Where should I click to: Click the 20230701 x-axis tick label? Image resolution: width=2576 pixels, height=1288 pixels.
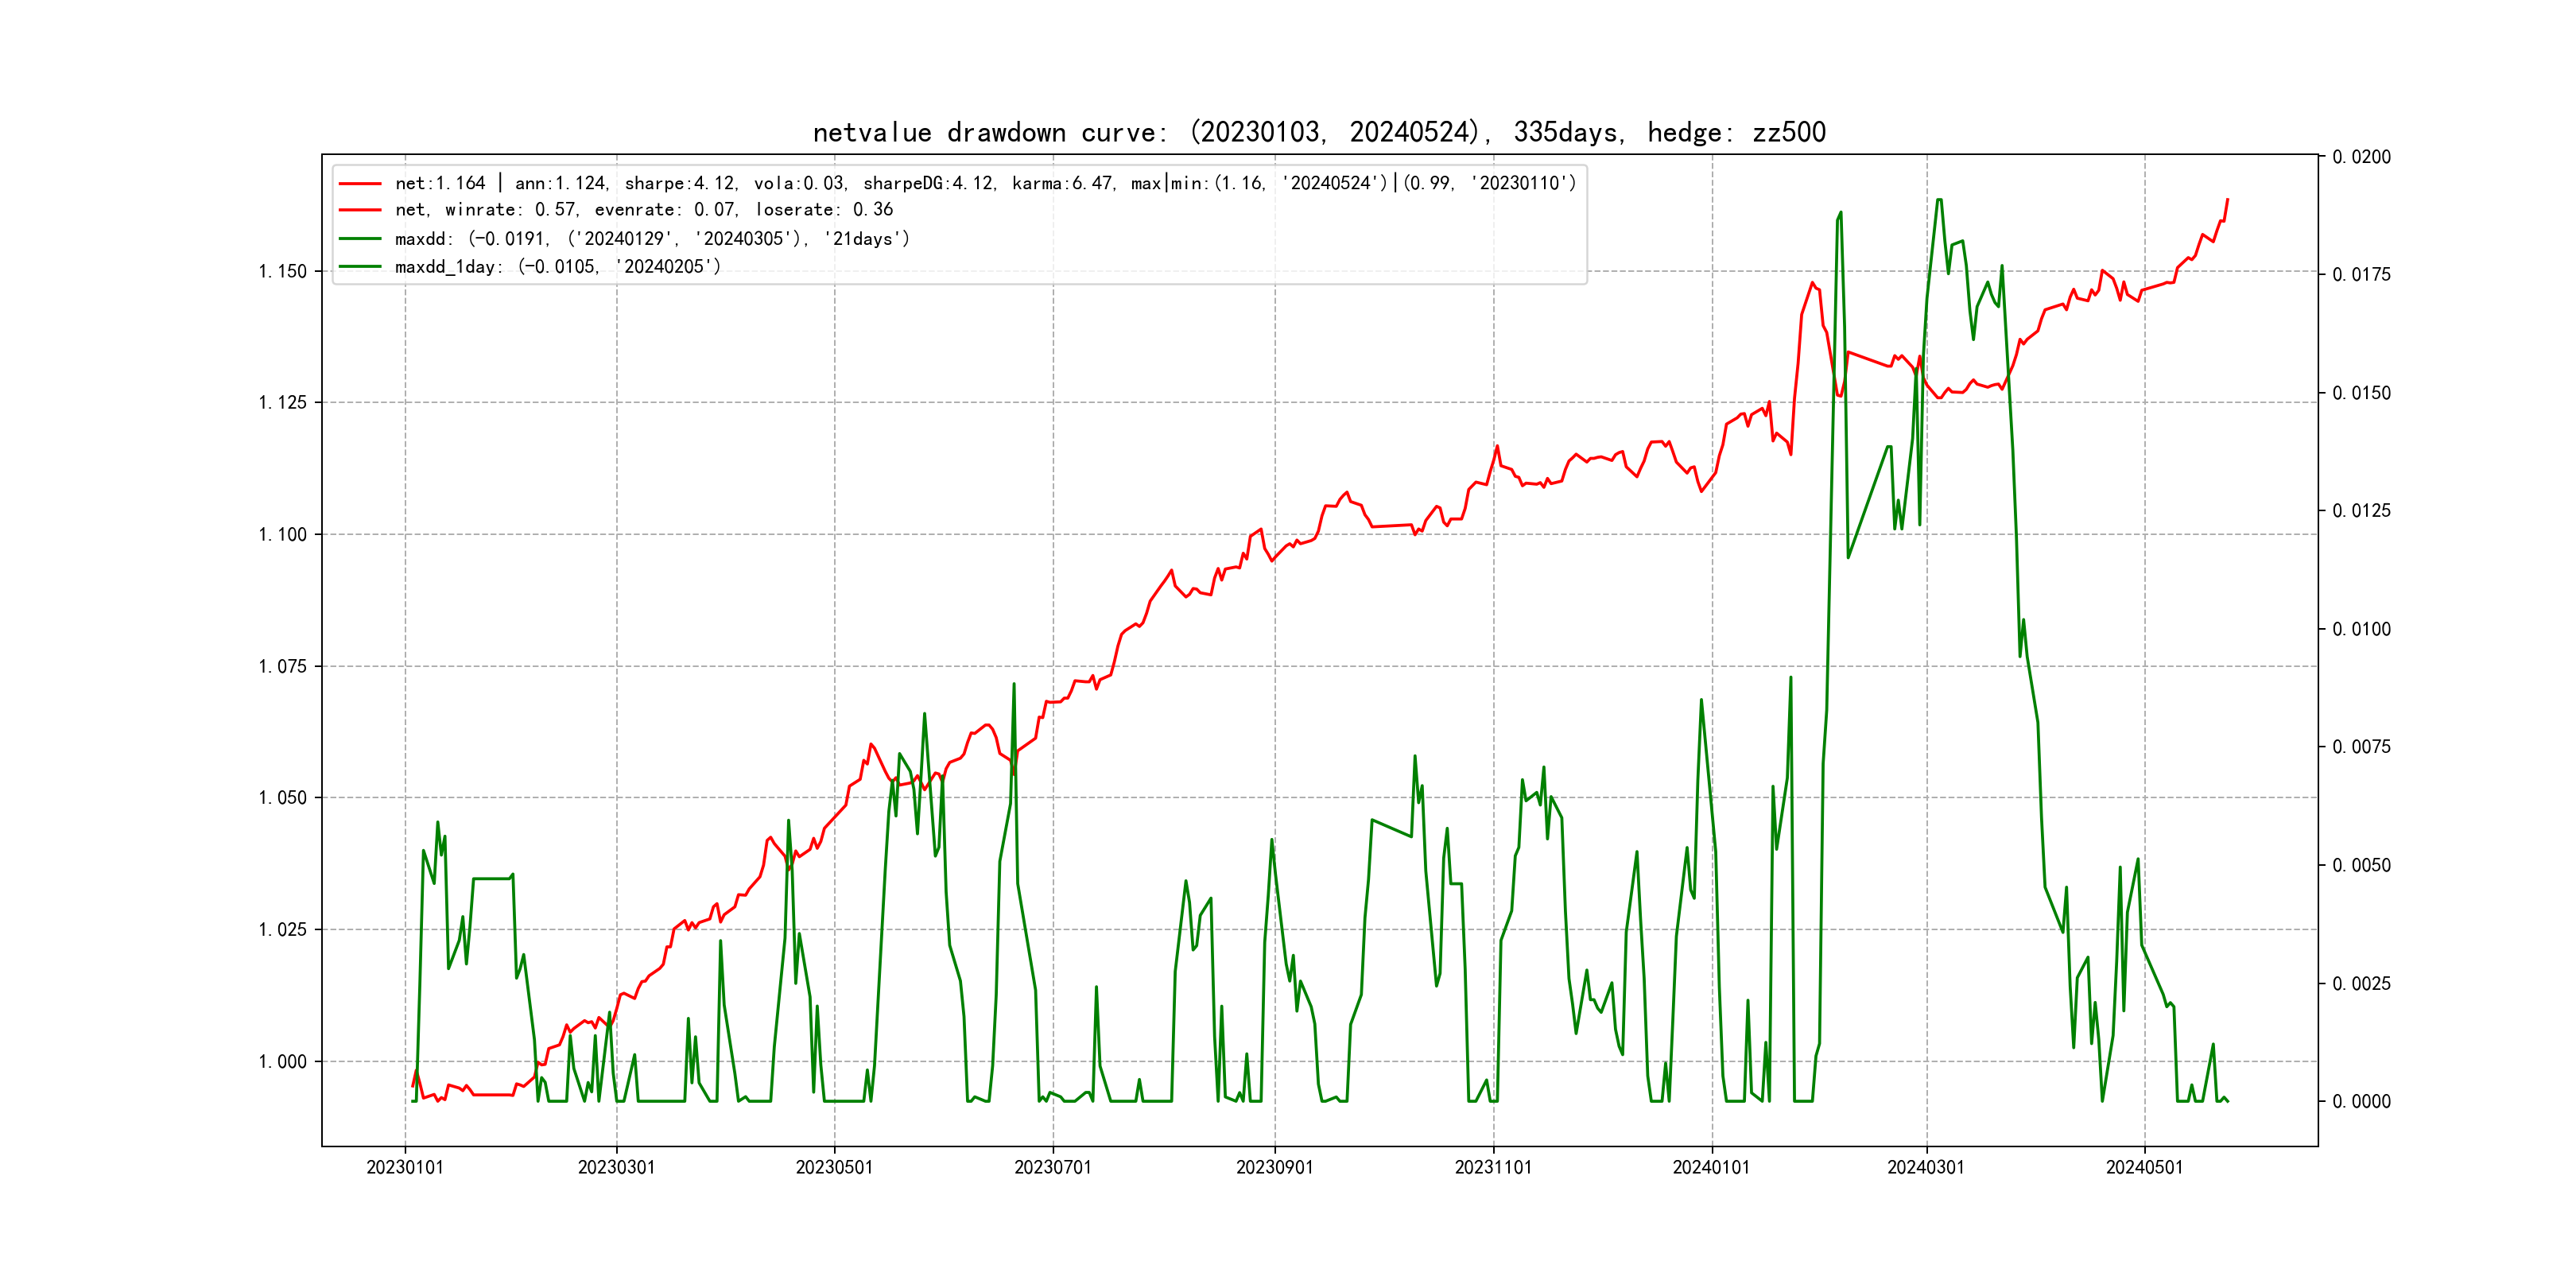point(1053,1167)
